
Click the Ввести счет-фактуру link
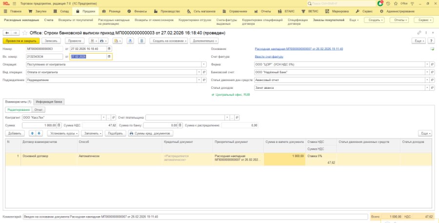(x=269, y=57)
